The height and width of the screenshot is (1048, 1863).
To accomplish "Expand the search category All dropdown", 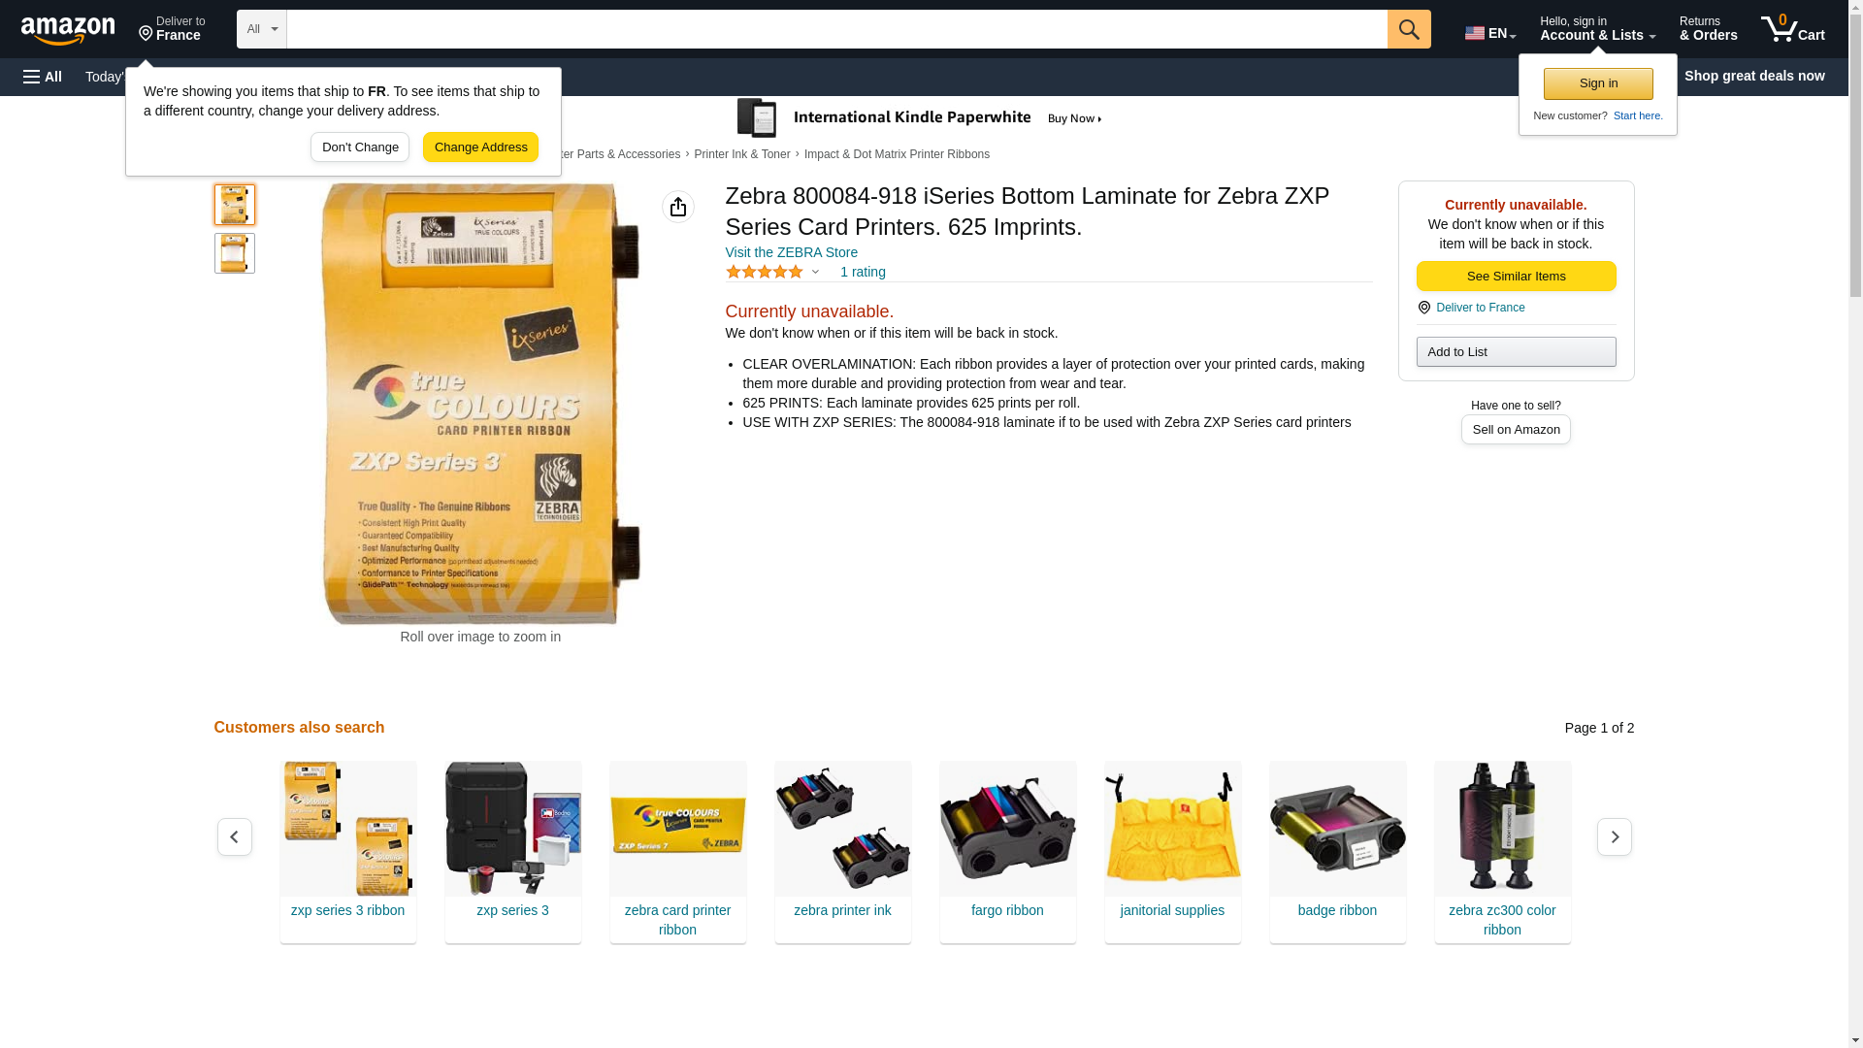I will tap(262, 29).
